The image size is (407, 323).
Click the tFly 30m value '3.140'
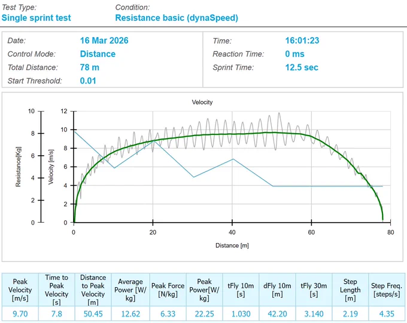coord(314,314)
